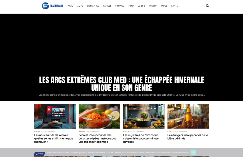Open the beer bottle article image
Viewport: 243px width, 157px height.
pyautogui.click(x=188, y=116)
